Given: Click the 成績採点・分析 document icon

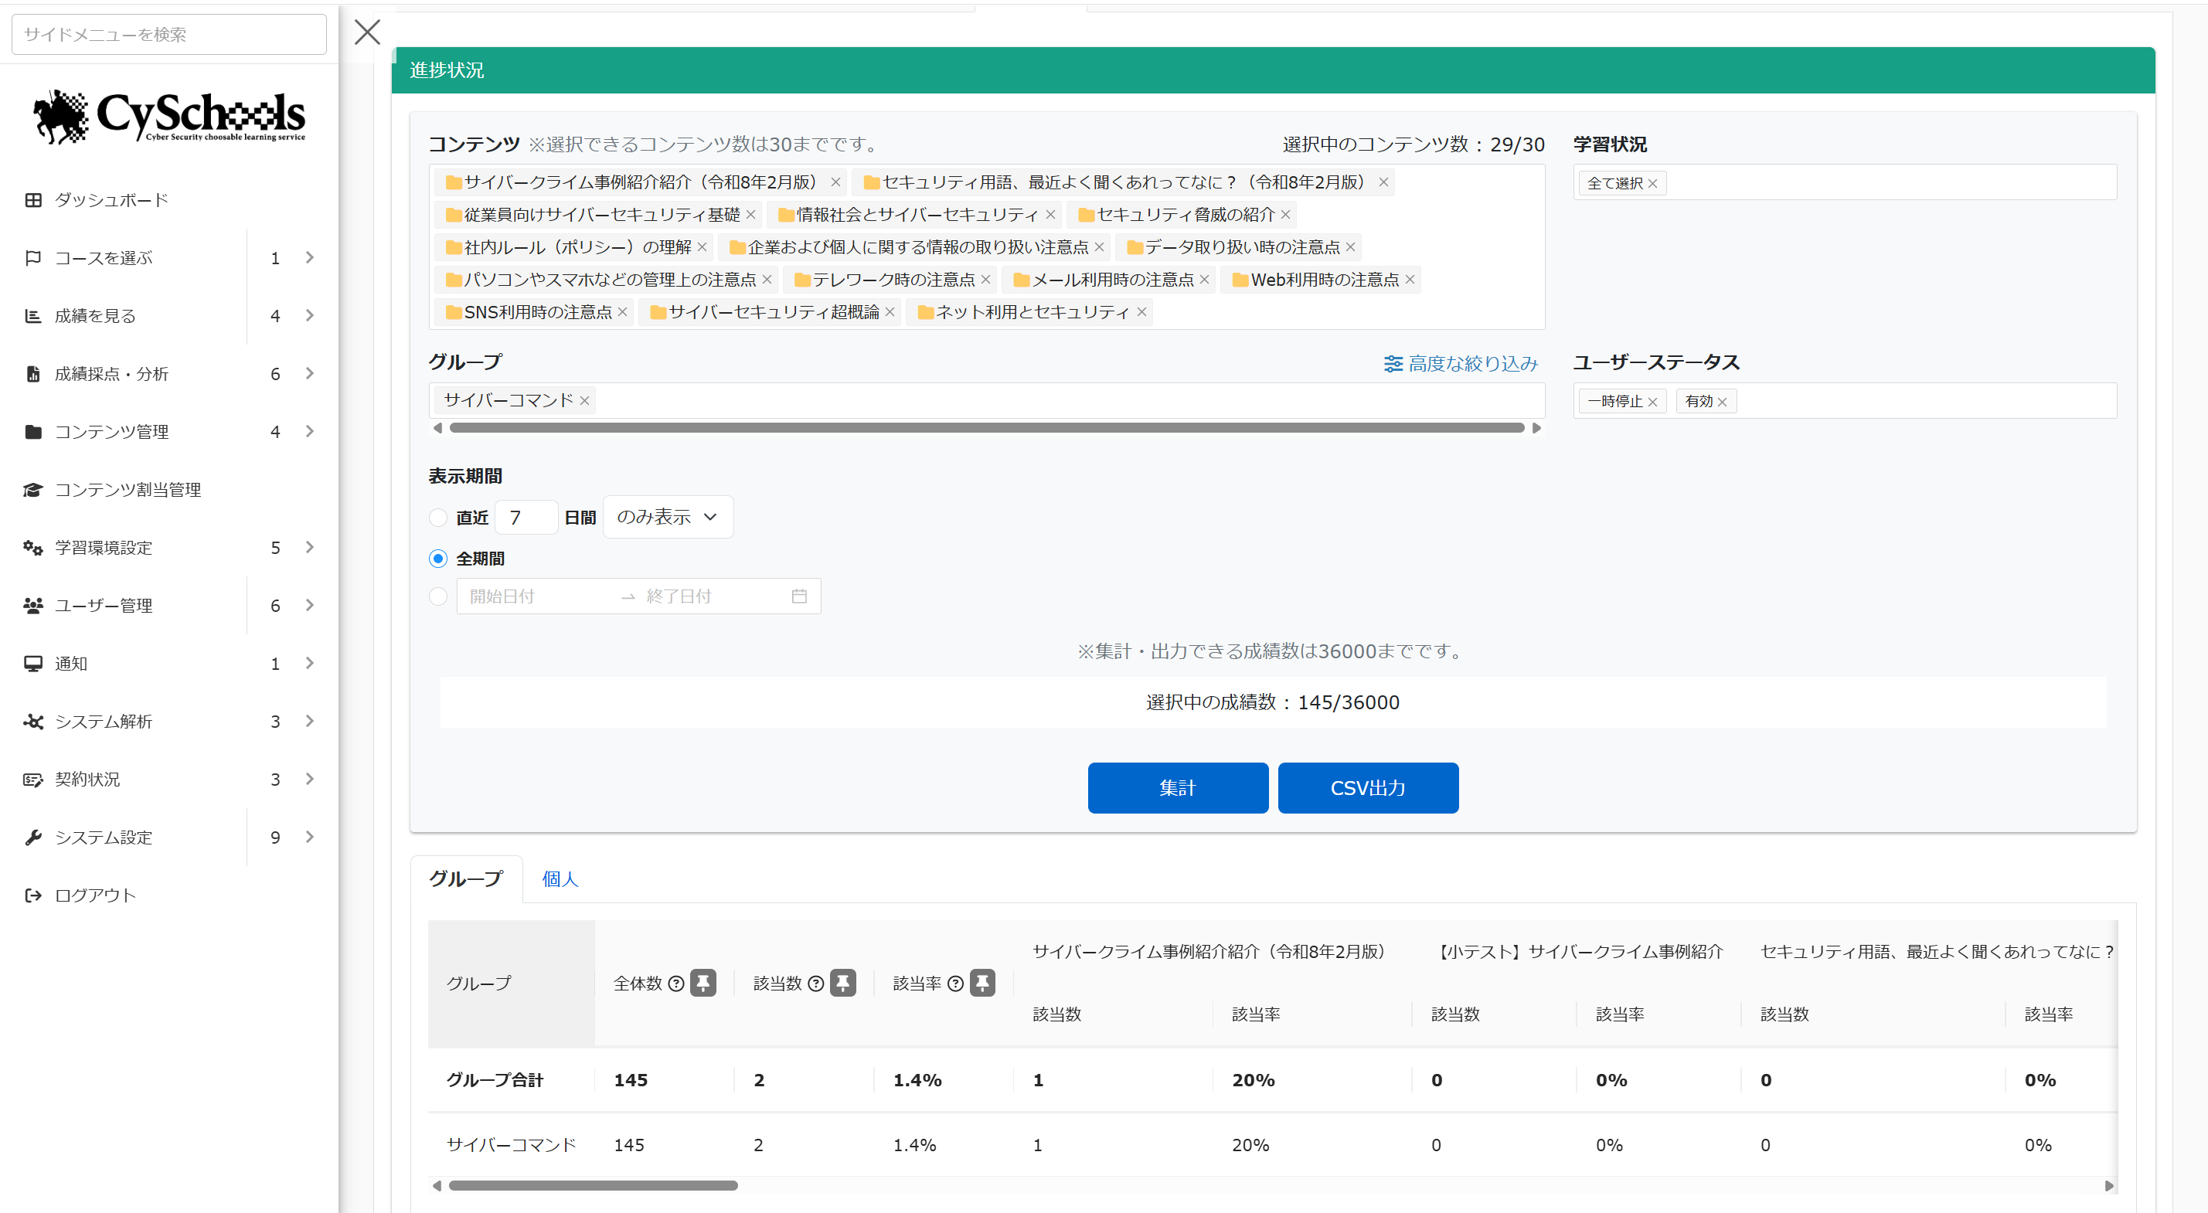Looking at the screenshot, I should [33, 373].
